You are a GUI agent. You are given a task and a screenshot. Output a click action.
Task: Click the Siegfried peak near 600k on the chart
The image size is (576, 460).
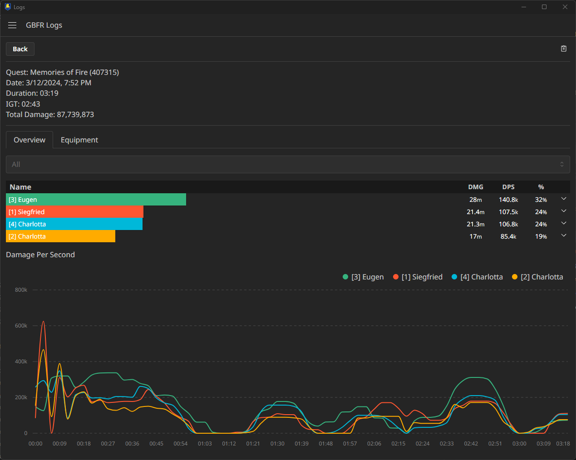tap(43, 322)
